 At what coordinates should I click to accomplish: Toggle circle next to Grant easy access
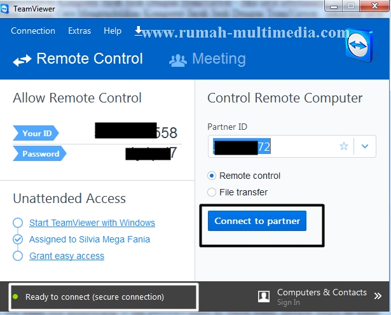click(18, 256)
